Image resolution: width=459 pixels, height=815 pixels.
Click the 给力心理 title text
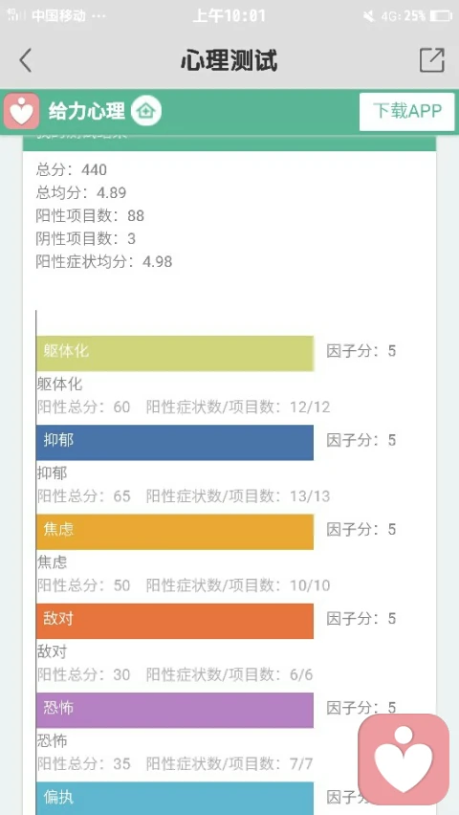click(x=87, y=111)
